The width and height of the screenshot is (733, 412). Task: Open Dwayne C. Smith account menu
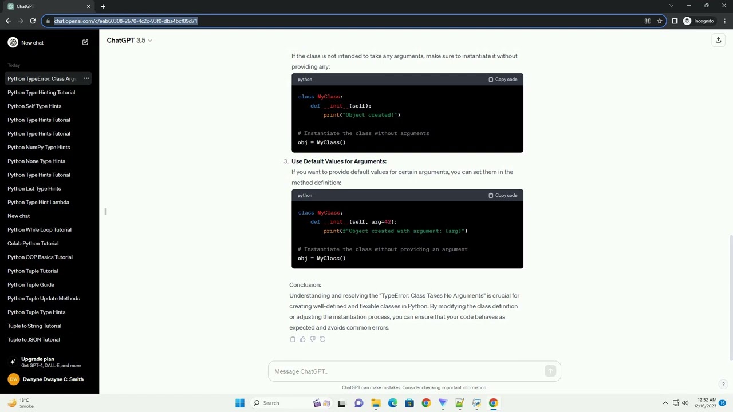coord(46,379)
